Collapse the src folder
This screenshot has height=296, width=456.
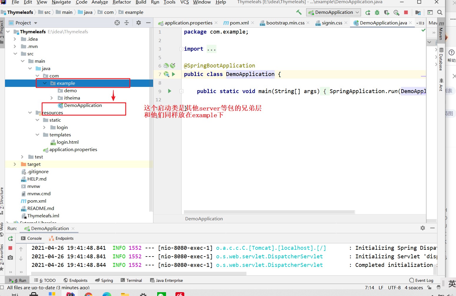pos(15,54)
